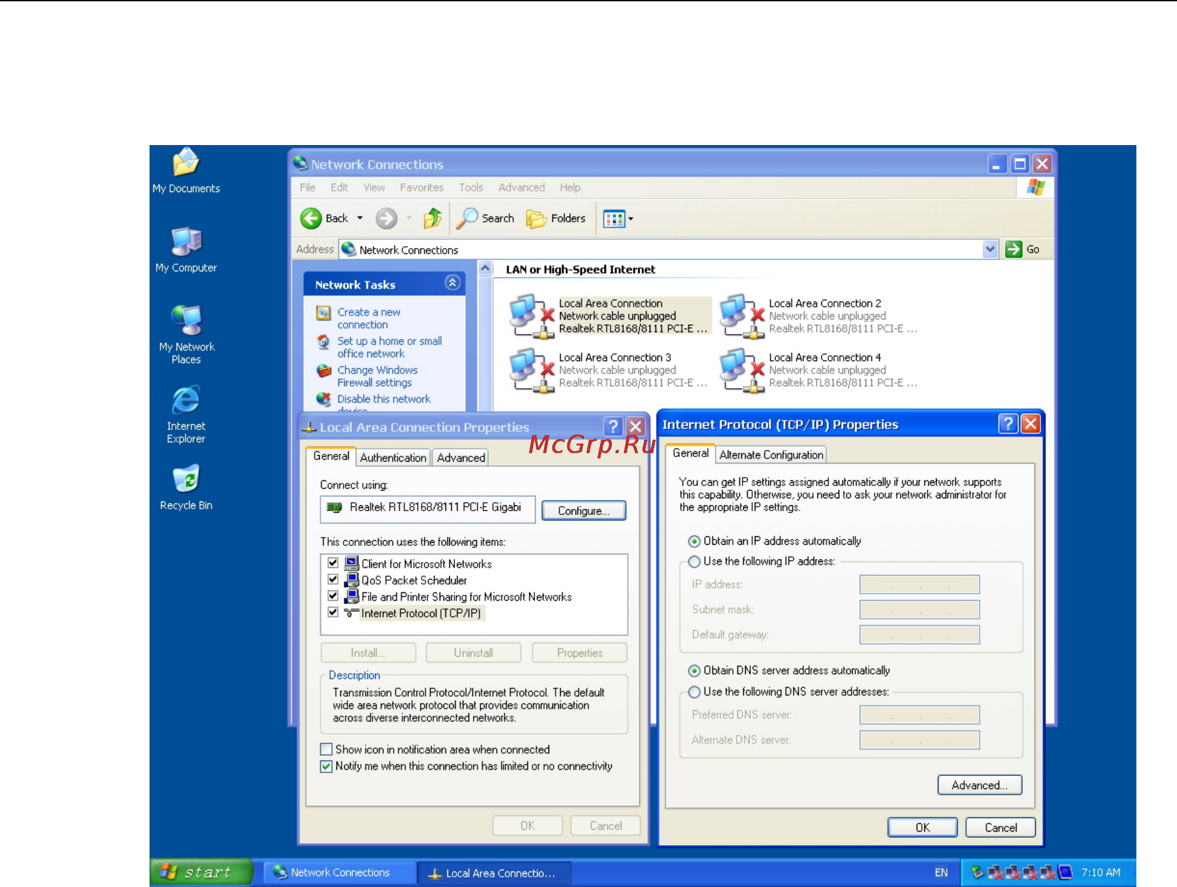Click the green Go arrow icon

click(x=1013, y=249)
